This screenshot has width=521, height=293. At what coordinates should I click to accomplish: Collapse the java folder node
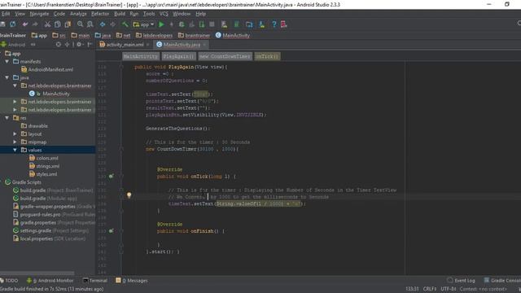click(x=7, y=77)
